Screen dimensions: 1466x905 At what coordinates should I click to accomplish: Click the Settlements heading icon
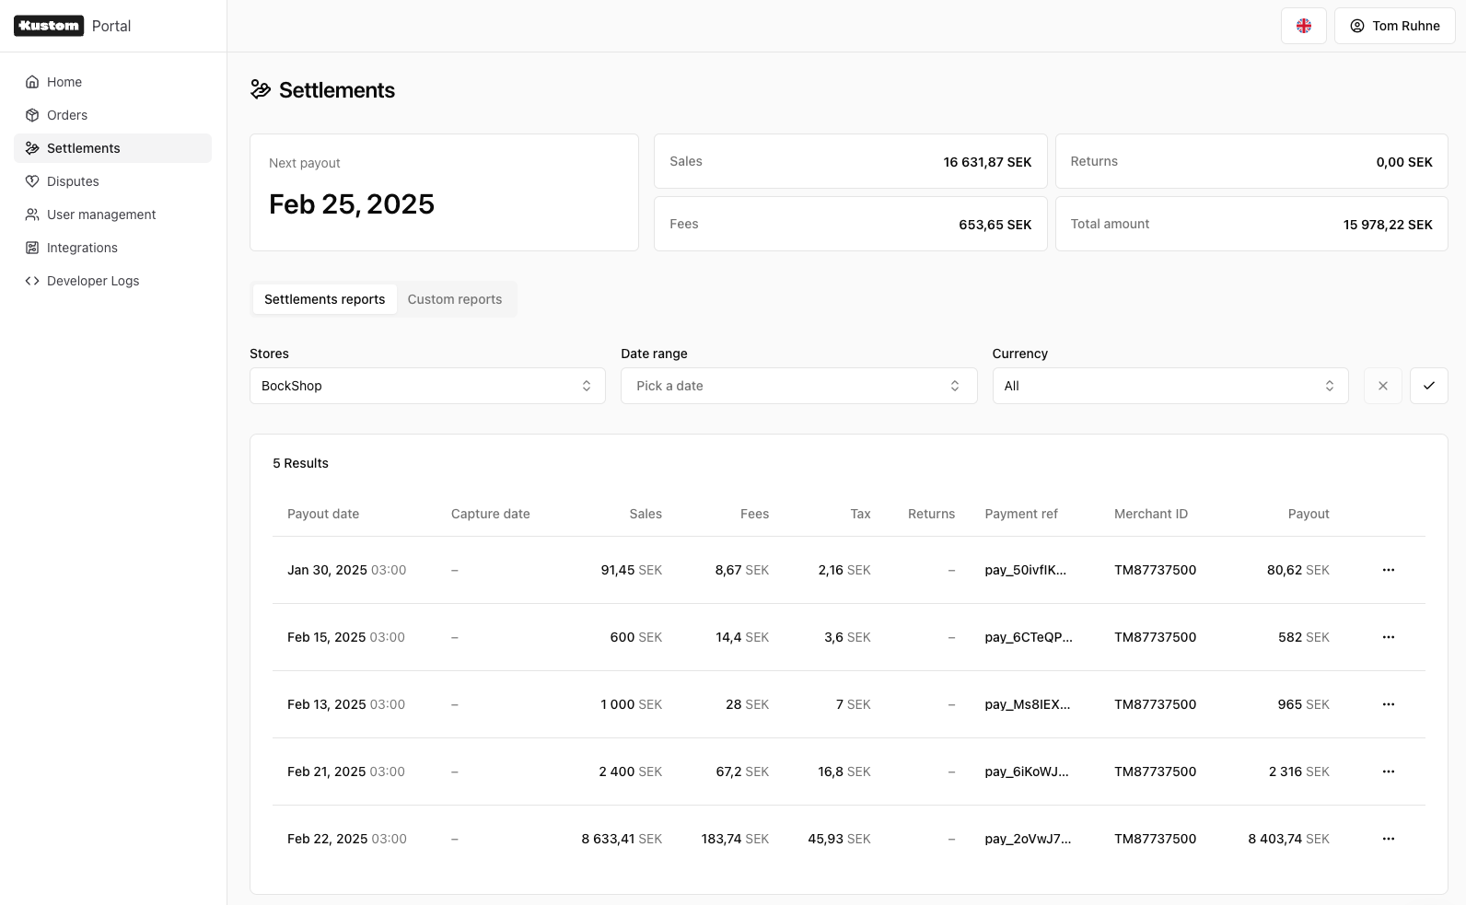(x=261, y=89)
